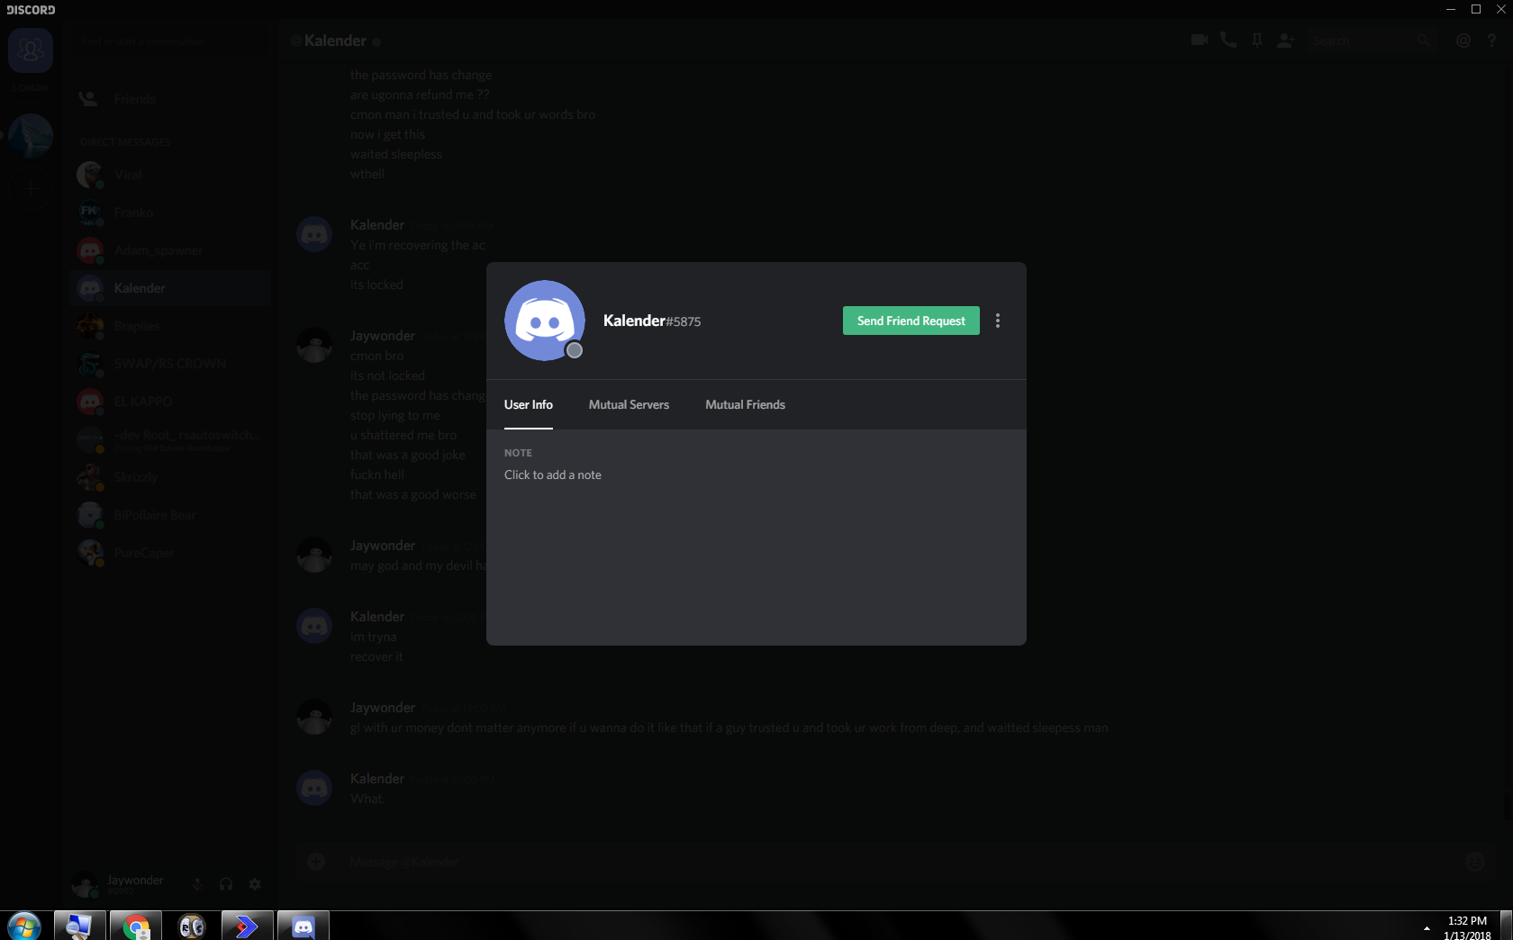Minimize the Discord window
The image size is (1513, 940).
pos(1451,9)
